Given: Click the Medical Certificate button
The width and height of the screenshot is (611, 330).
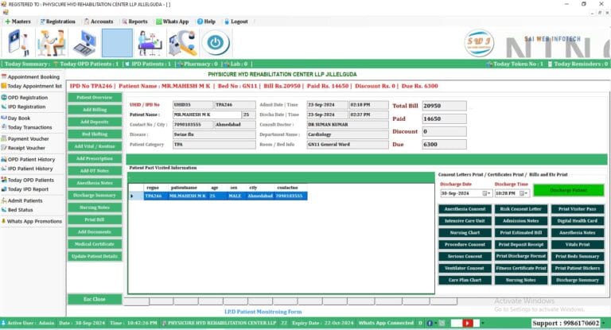Looking at the screenshot, I should [95, 244].
